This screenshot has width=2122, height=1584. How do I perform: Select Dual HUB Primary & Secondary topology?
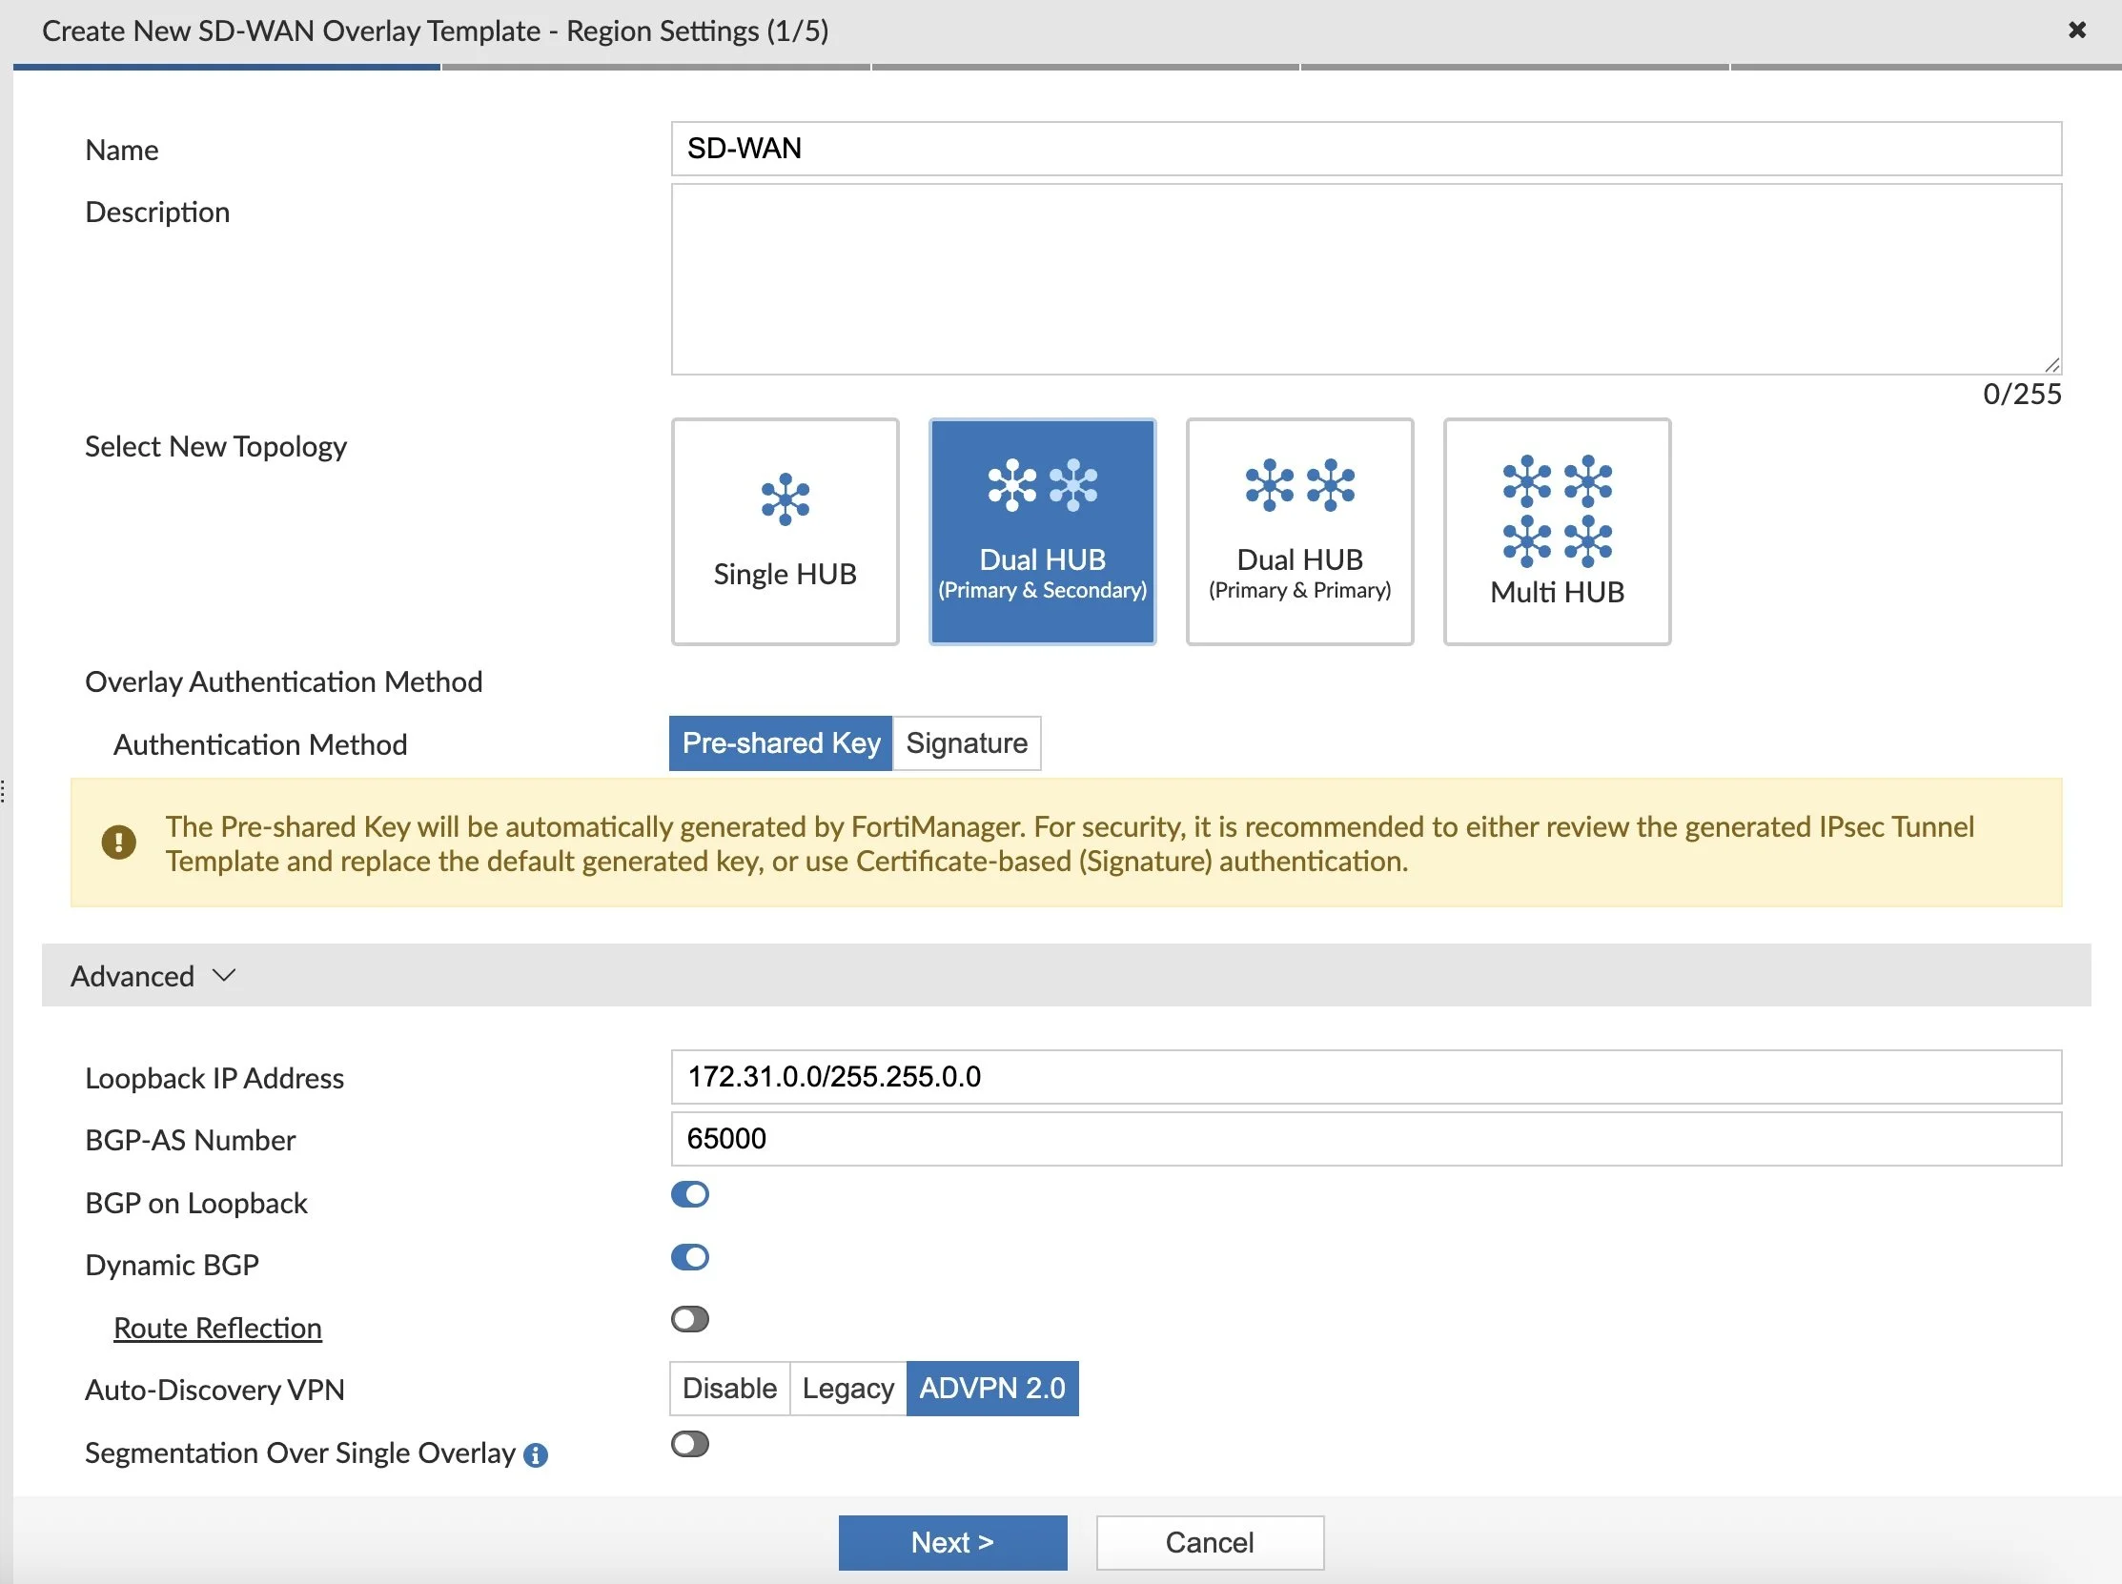1041,531
